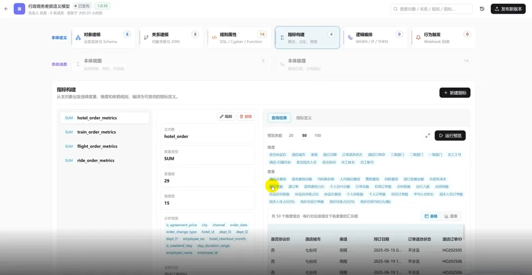532x275 pixels.
Task: Switch the results to 表格 view
Action: [x=431, y=216]
